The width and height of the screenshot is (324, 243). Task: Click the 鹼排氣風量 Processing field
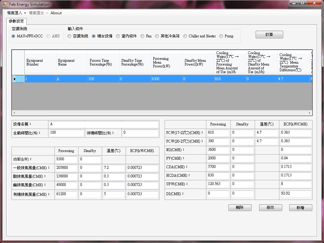(x=66, y=185)
